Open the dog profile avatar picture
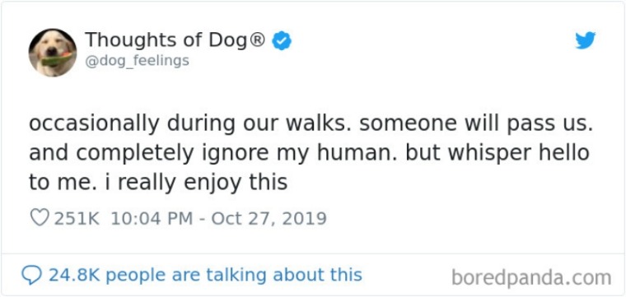The image size is (626, 297). (52, 52)
